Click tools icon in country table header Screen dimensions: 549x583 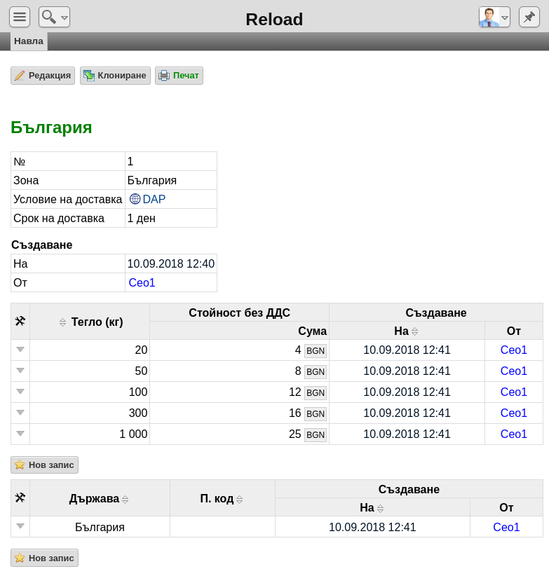[x=20, y=498]
